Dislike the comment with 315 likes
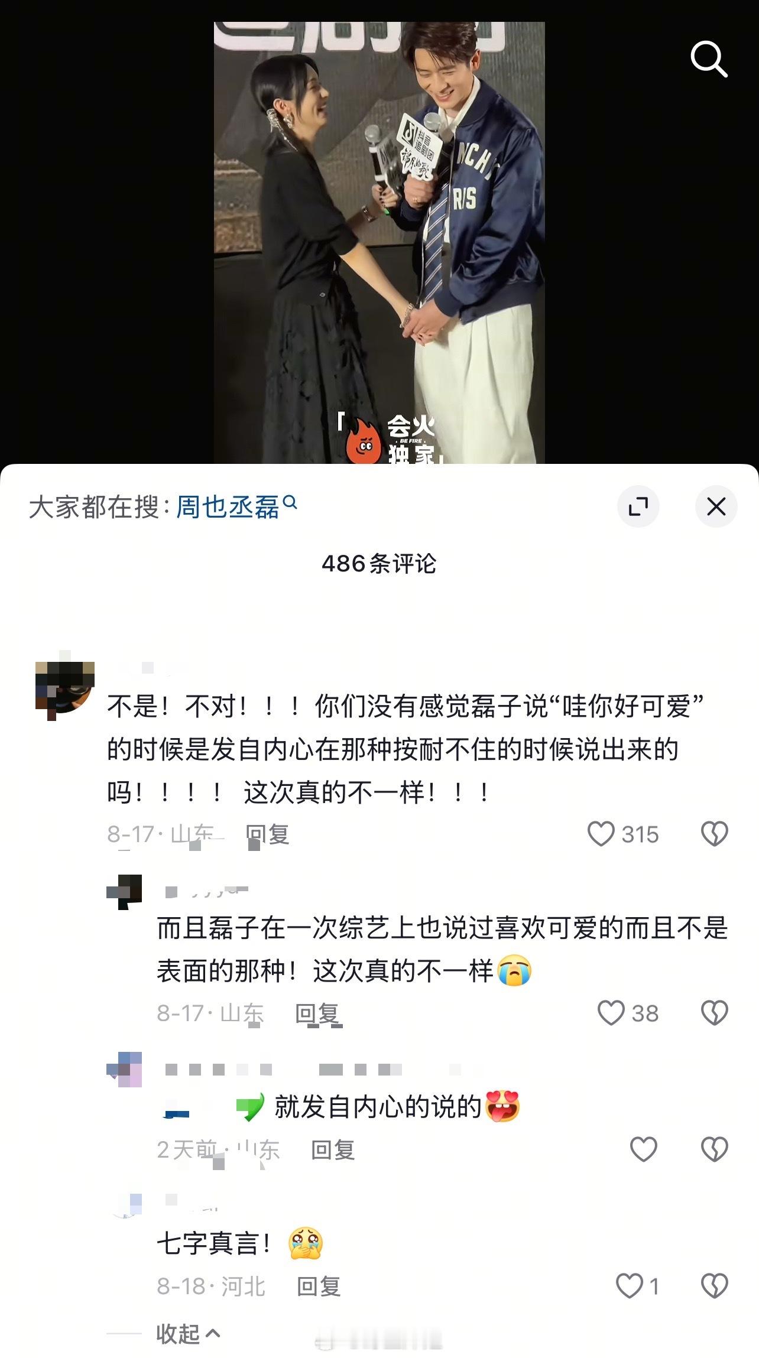The image size is (759, 1358). pyautogui.click(x=714, y=834)
